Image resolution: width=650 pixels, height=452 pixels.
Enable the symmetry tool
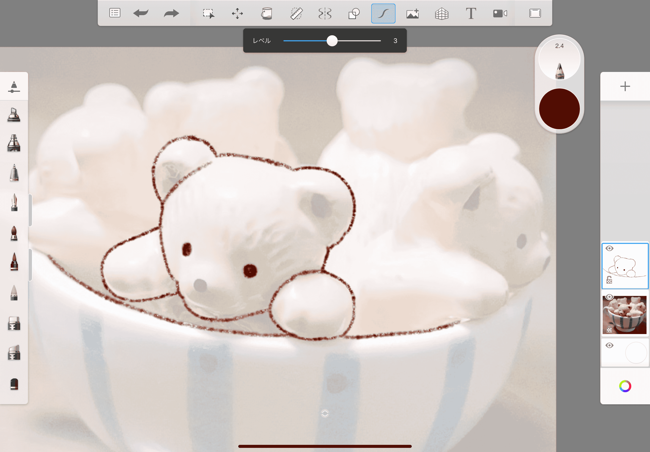[325, 13]
